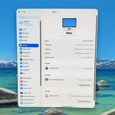Click the Display Settings button

pos(85,85)
